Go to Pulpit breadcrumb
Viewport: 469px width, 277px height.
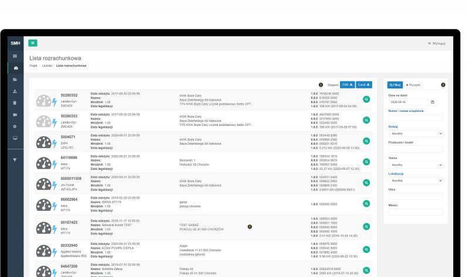[x=33, y=66]
